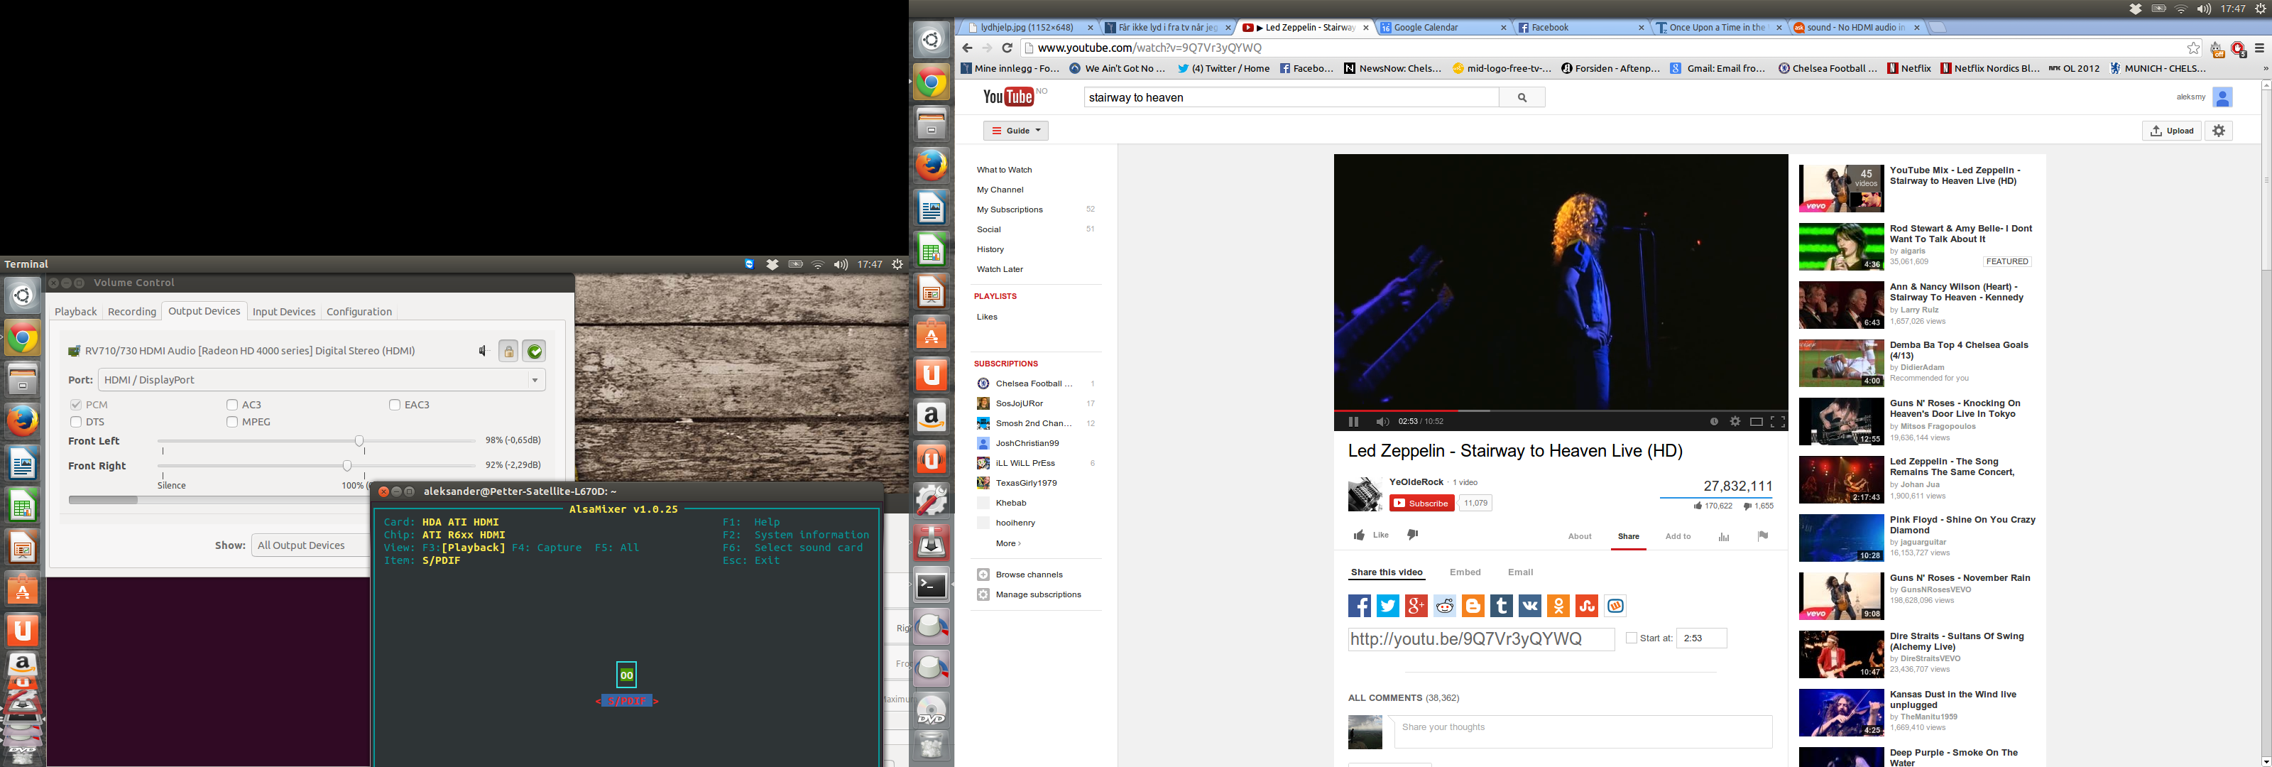The width and height of the screenshot is (2272, 767).
Task: Click the Upload button on YouTube
Action: 2171,131
